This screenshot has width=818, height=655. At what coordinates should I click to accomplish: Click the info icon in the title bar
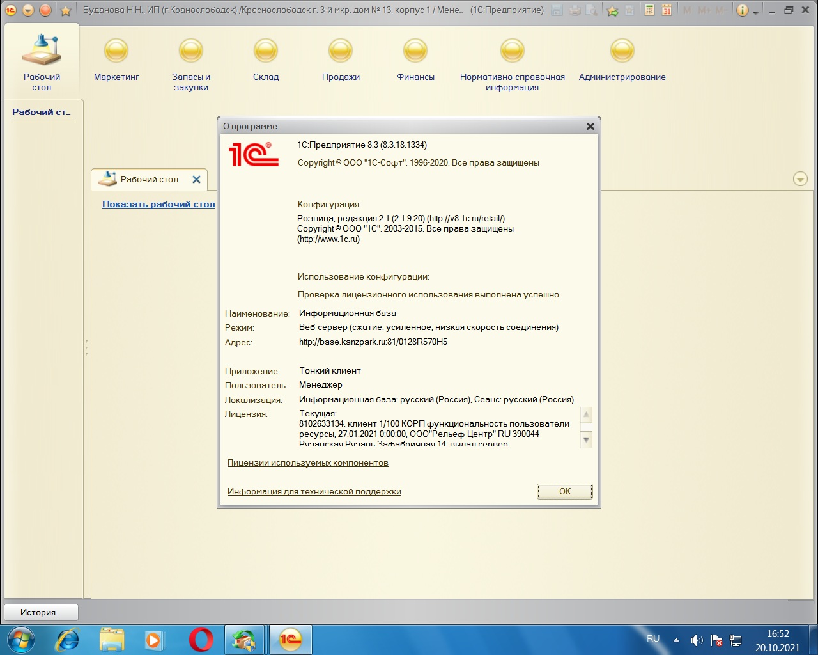pyautogui.click(x=742, y=10)
